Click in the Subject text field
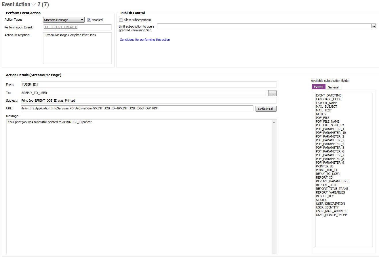The image size is (379, 259). [x=148, y=100]
